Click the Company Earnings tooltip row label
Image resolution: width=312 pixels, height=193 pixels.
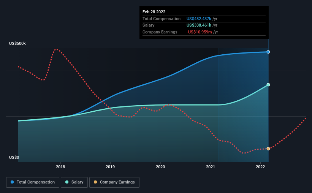pyautogui.click(x=160, y=32)
